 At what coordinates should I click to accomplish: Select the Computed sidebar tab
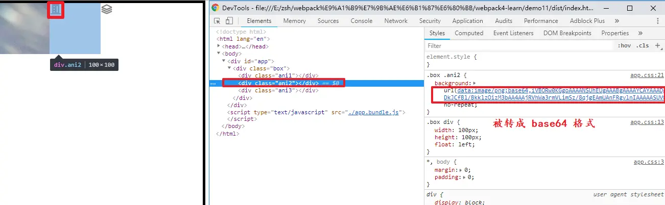(x=469, y=33)
